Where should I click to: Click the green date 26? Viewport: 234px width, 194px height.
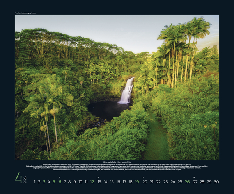pyautogui.click(x=187, y=182)
